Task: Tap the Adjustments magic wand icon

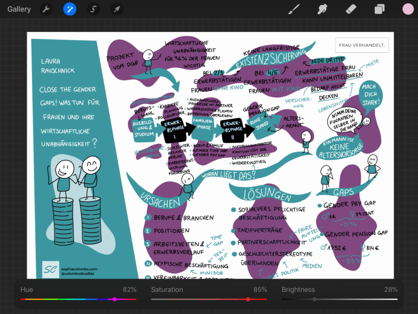Action: coord(70,9)
